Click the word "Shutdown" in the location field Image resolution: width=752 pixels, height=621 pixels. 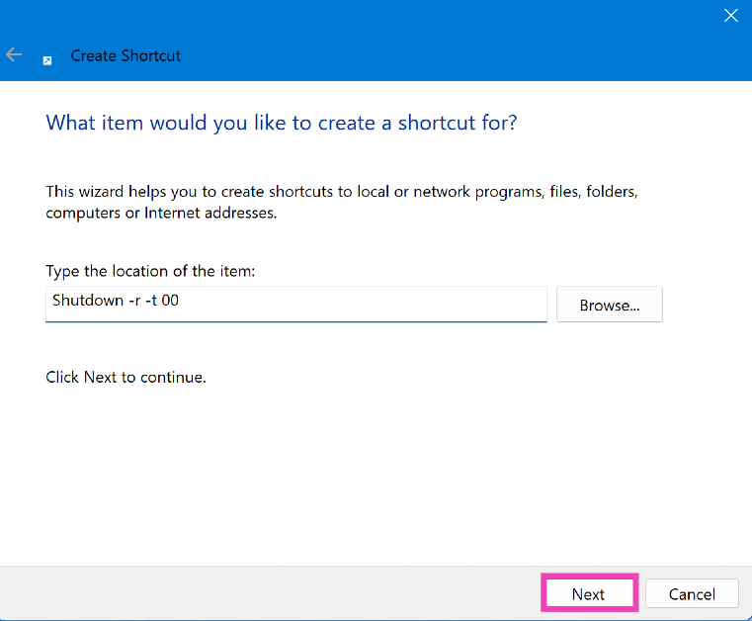pyautogui.click(x=87, y=301)
